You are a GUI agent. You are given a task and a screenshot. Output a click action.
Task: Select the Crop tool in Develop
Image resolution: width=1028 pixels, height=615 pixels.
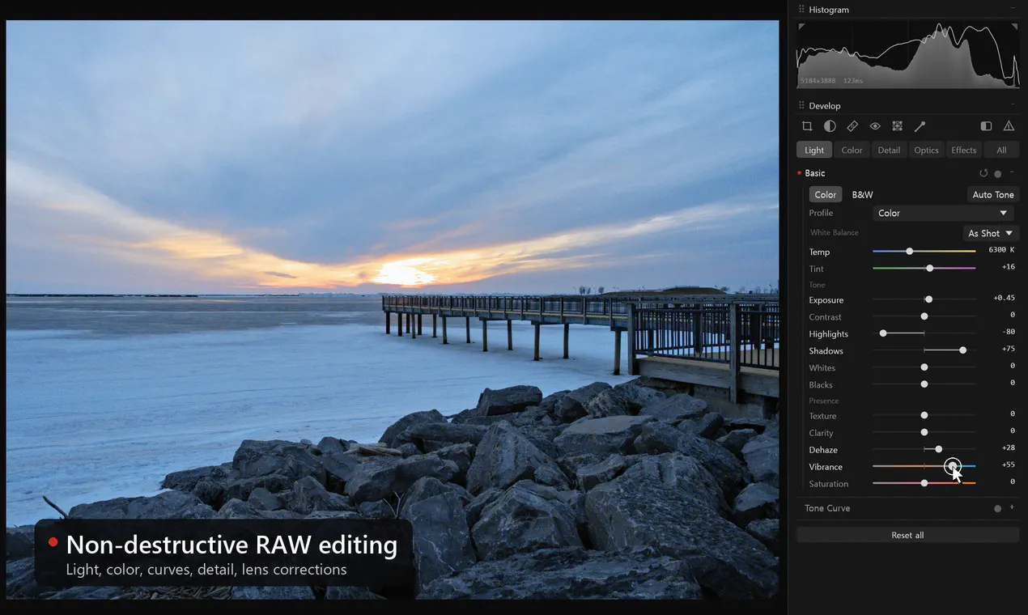coord(807,126)
